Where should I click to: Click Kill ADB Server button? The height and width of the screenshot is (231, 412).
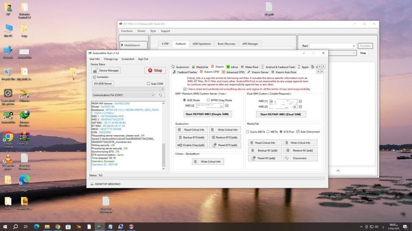pyautogui.click(x=103, y=83)
